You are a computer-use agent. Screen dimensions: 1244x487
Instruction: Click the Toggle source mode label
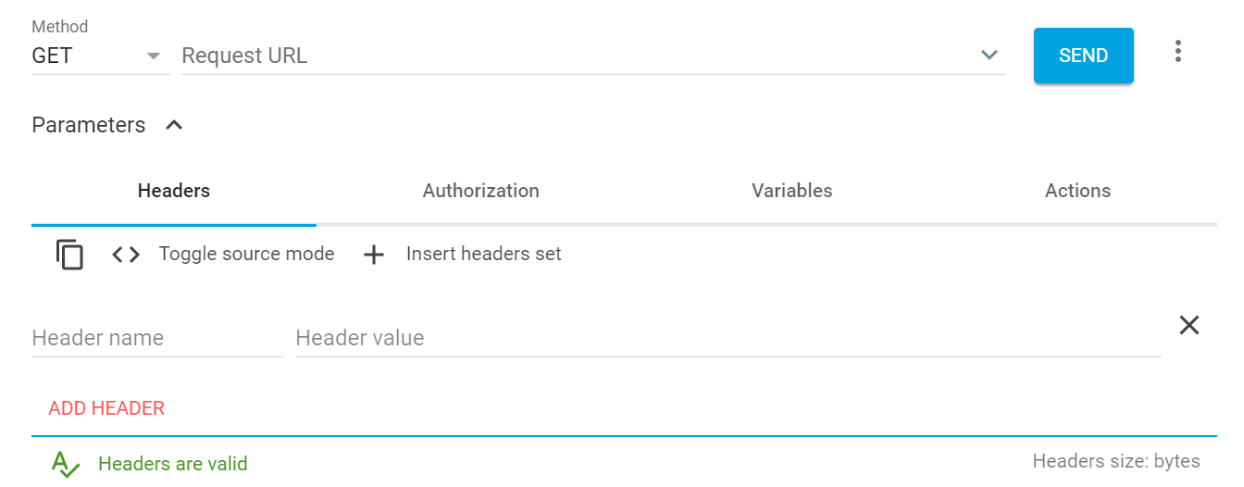pyautogui.click(x=247, y=254)
